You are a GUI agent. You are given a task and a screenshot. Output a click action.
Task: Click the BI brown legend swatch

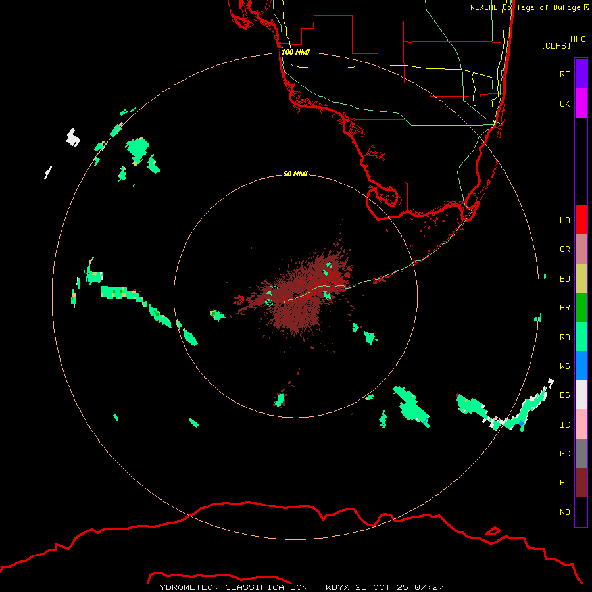click(x=581, y=483)
